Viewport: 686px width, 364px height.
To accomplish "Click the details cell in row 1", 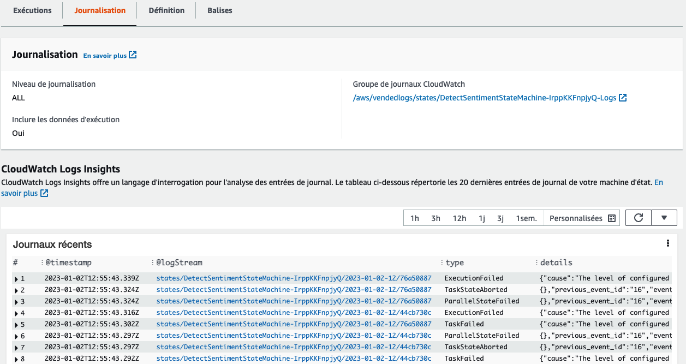I will point(606,278).
